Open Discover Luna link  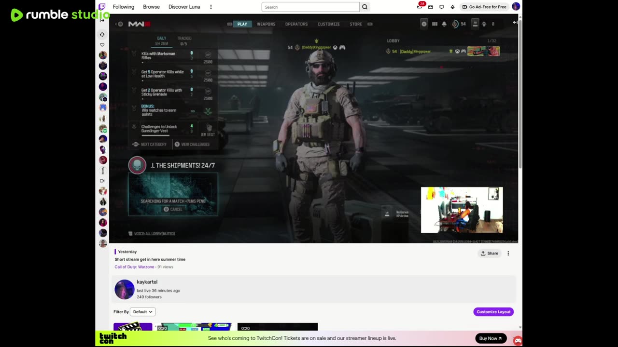click(184, 7)
